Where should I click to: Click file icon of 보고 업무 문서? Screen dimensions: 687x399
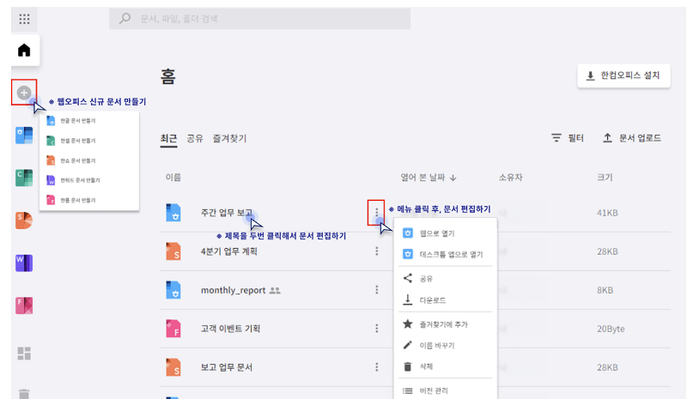[x=173, y=367]
